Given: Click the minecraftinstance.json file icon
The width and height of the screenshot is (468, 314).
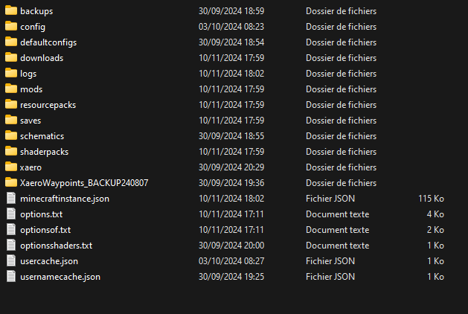Looking at the screenshot, I should click(x=11, y=198).
